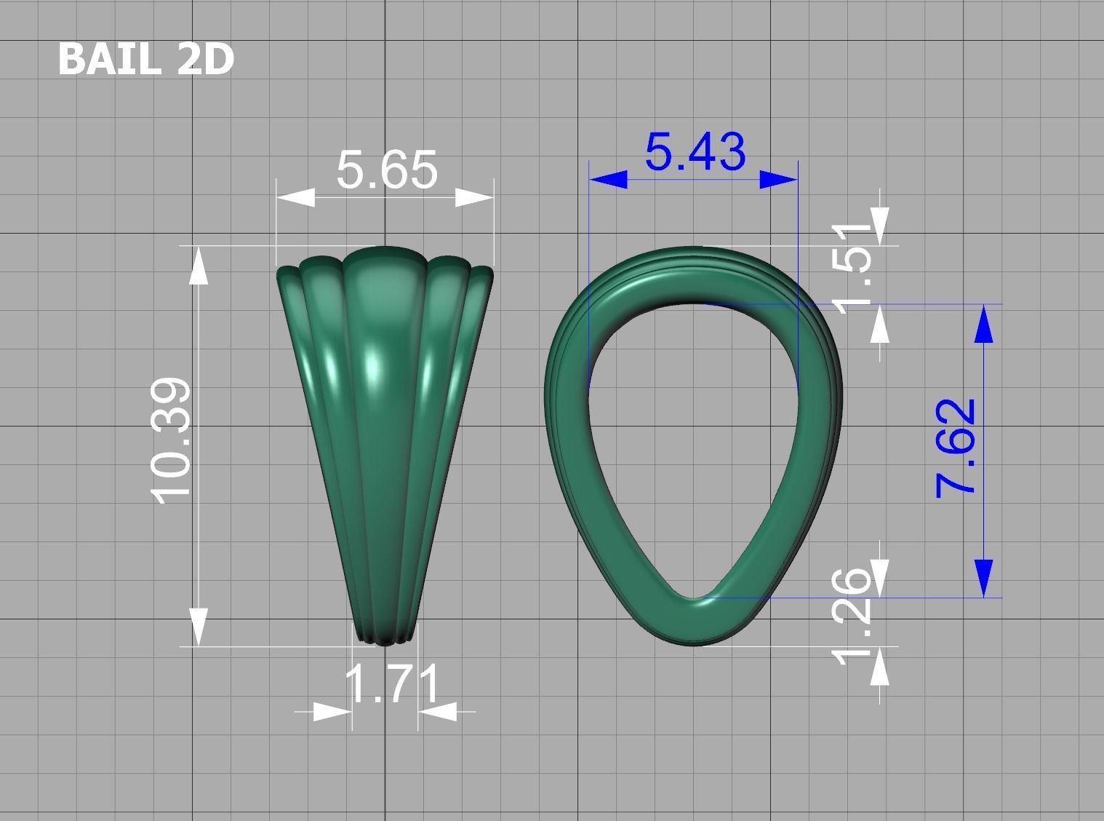This screenshot has height=821, width=1104.
Task: Click the 'BAIL 2D' title text
Action: tap(145, 59)
